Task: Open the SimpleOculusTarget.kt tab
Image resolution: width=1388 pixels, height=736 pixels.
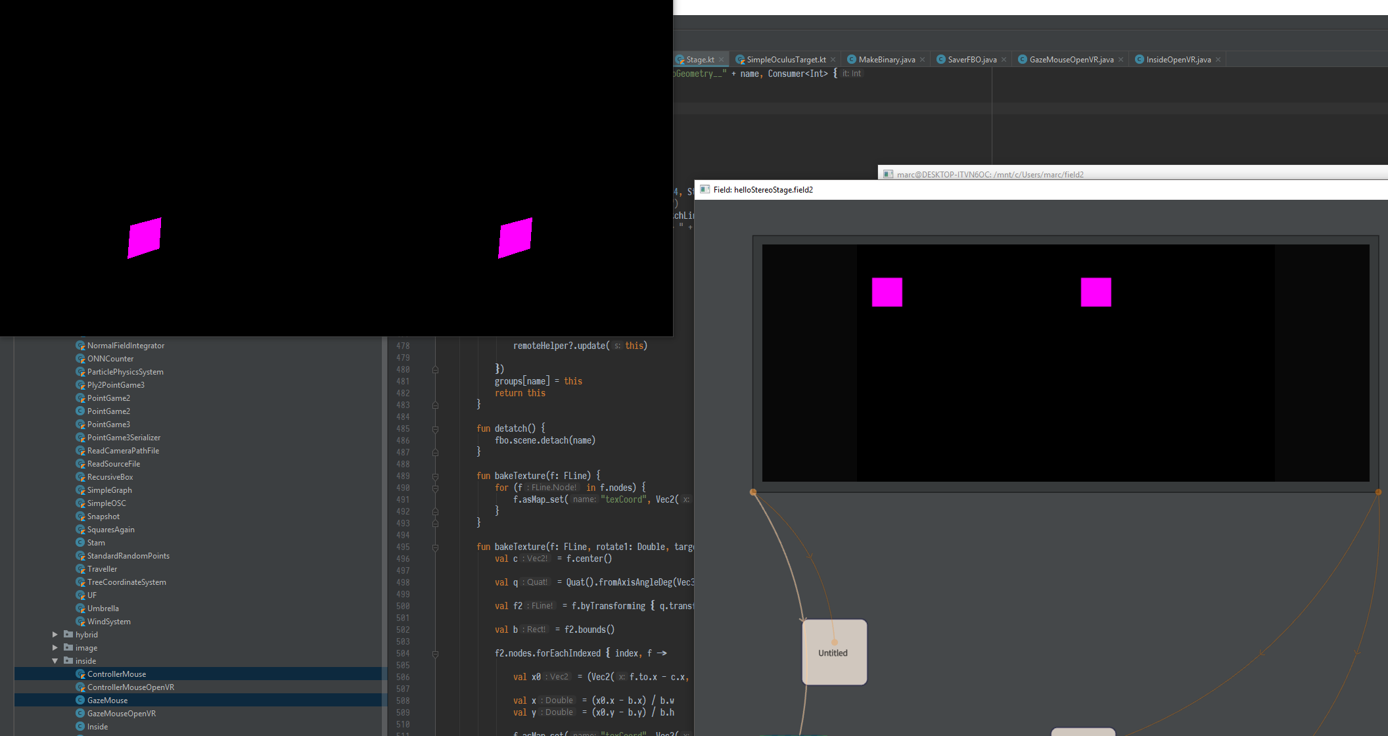Action: (786, 60)
